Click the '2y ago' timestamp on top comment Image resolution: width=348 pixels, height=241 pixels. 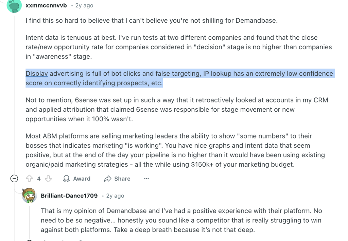pyautogui.click(x=84, y=5)
